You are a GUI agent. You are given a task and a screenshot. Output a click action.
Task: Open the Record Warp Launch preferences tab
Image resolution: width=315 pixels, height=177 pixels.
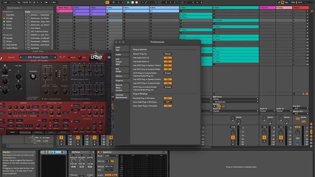click(x=122, y=88)
